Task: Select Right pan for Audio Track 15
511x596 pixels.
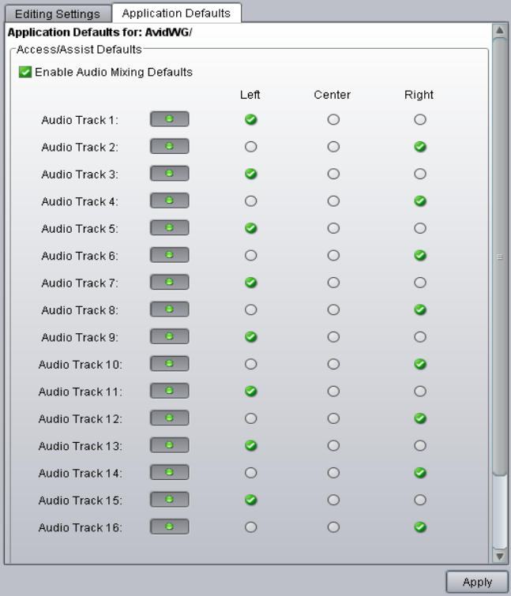Action: [420, 500]
